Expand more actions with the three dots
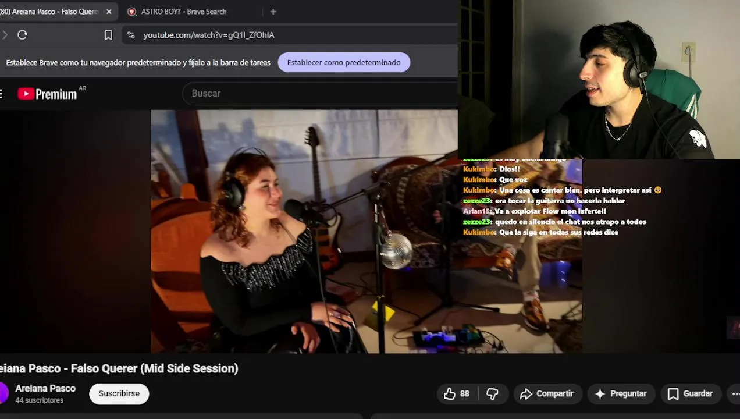The height and width of the screenshot is (419, 740). click(x=735, y=394)
